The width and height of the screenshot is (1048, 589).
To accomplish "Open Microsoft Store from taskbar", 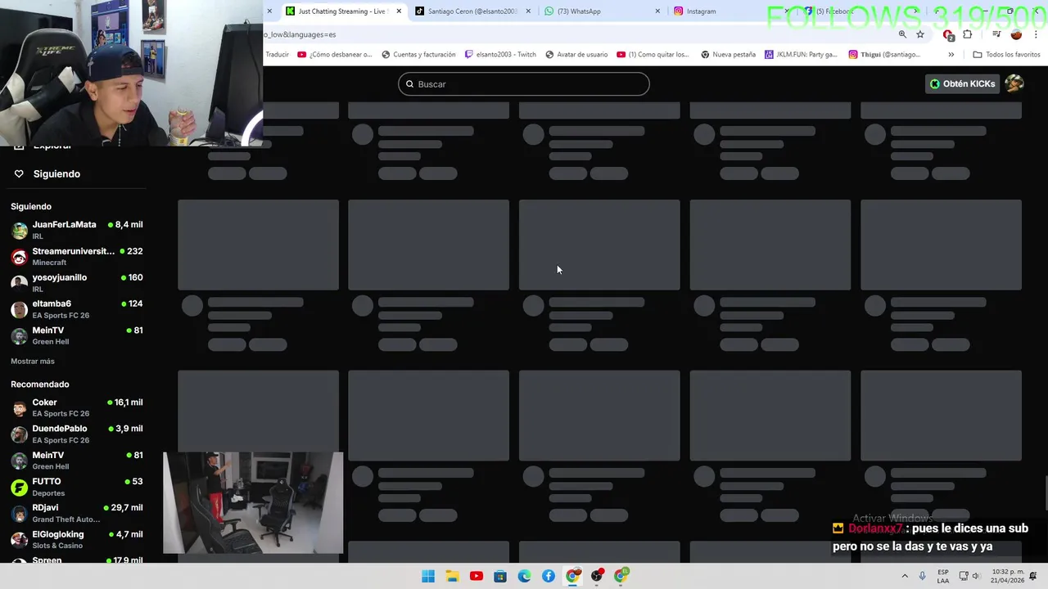I will pos(500,576).
